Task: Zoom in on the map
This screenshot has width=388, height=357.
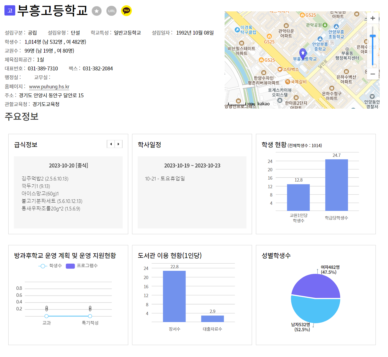Action: 373,18
